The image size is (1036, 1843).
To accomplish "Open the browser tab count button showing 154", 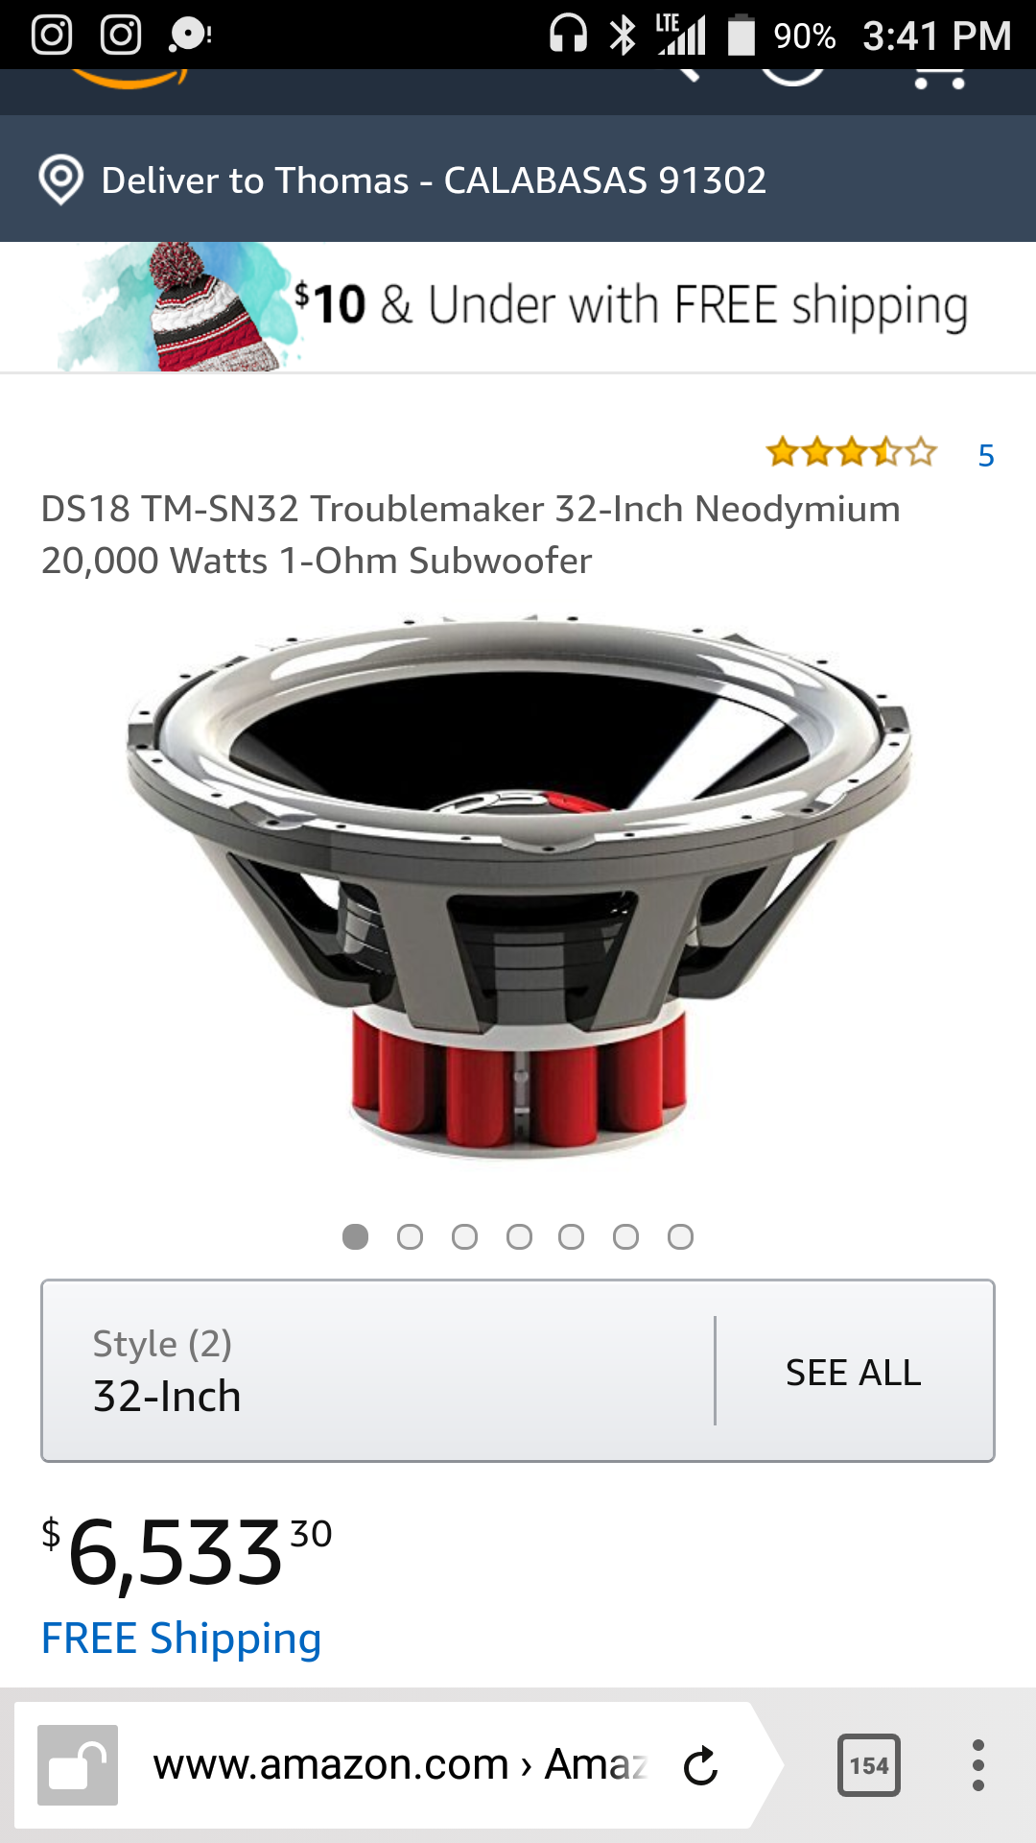I will (869, 1765).
